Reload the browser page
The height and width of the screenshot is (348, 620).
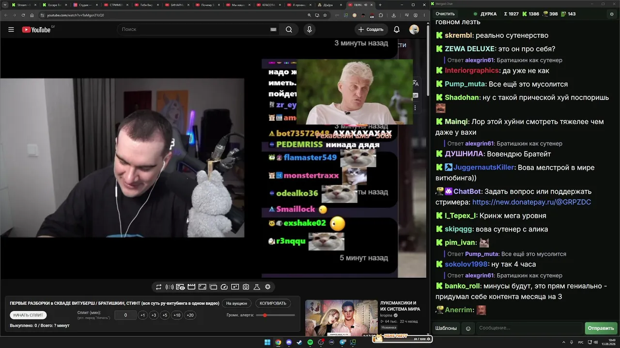click(x=23, y=15)
